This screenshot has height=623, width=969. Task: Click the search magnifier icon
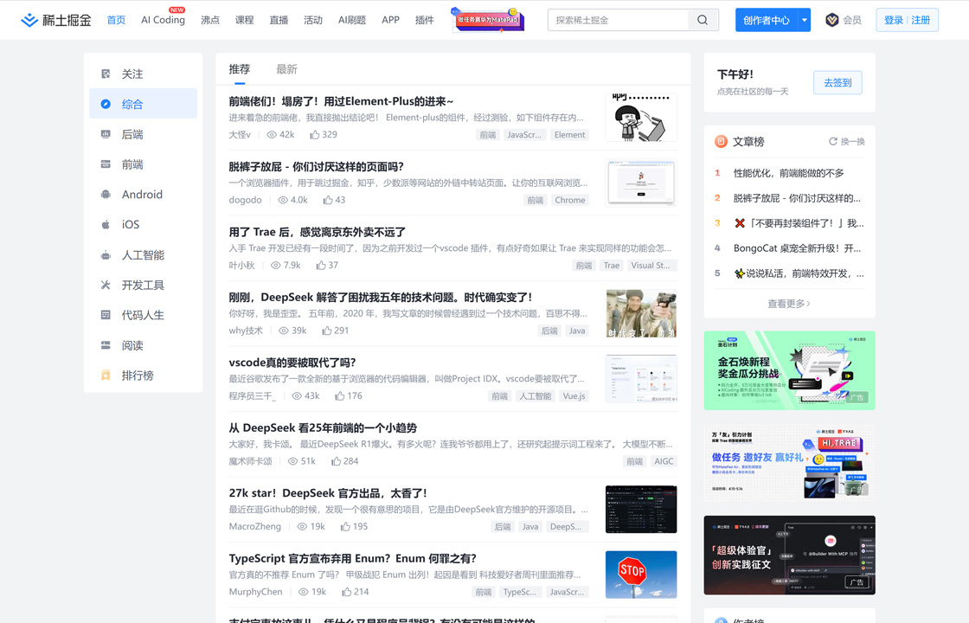pyautogui.click(x=703, y=20)
